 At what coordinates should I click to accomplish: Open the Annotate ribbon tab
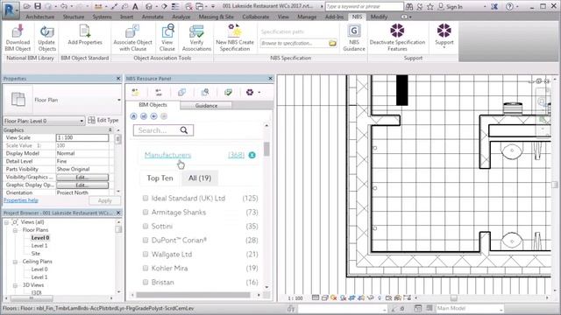[x=153, y=17]
